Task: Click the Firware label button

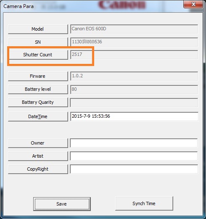Action: click(x=38, y=76)
